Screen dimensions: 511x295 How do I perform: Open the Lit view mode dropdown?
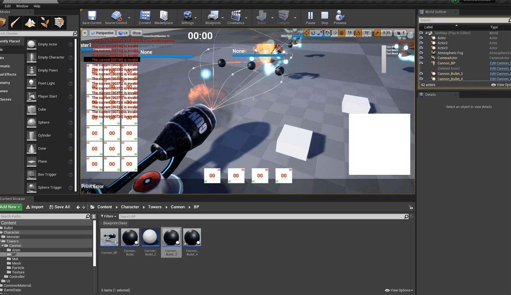point(123,33)
